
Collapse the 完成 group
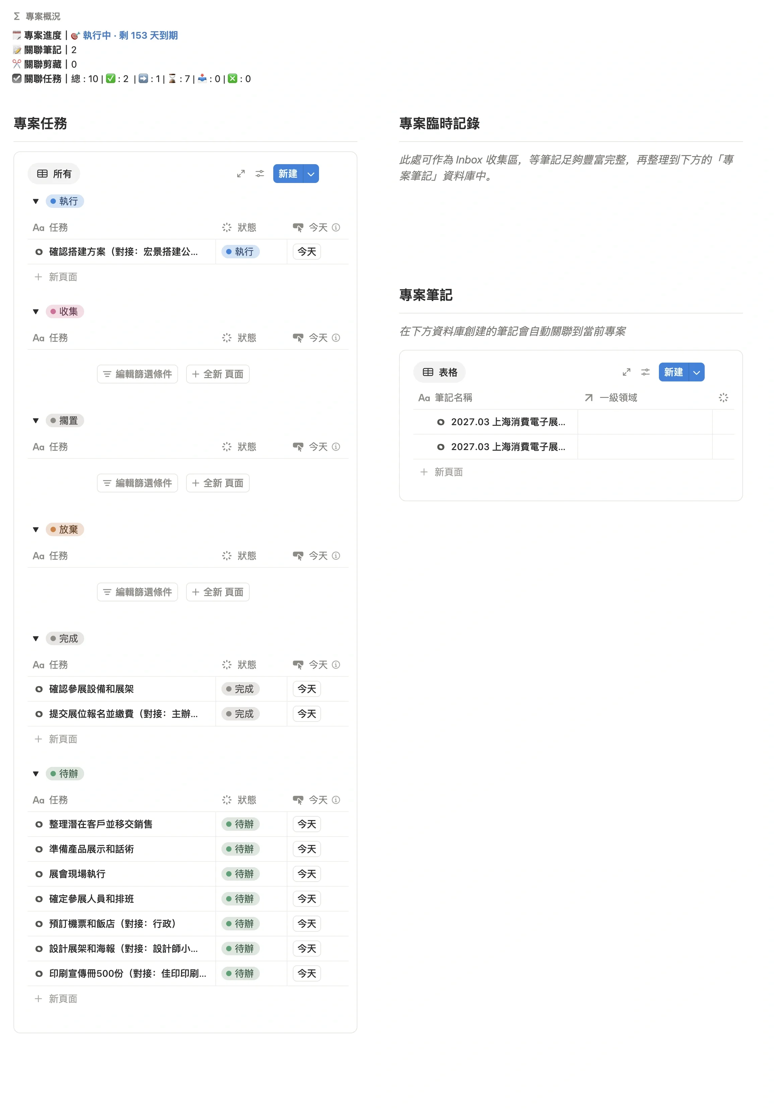pyautogui.click(x=36, y=639)
